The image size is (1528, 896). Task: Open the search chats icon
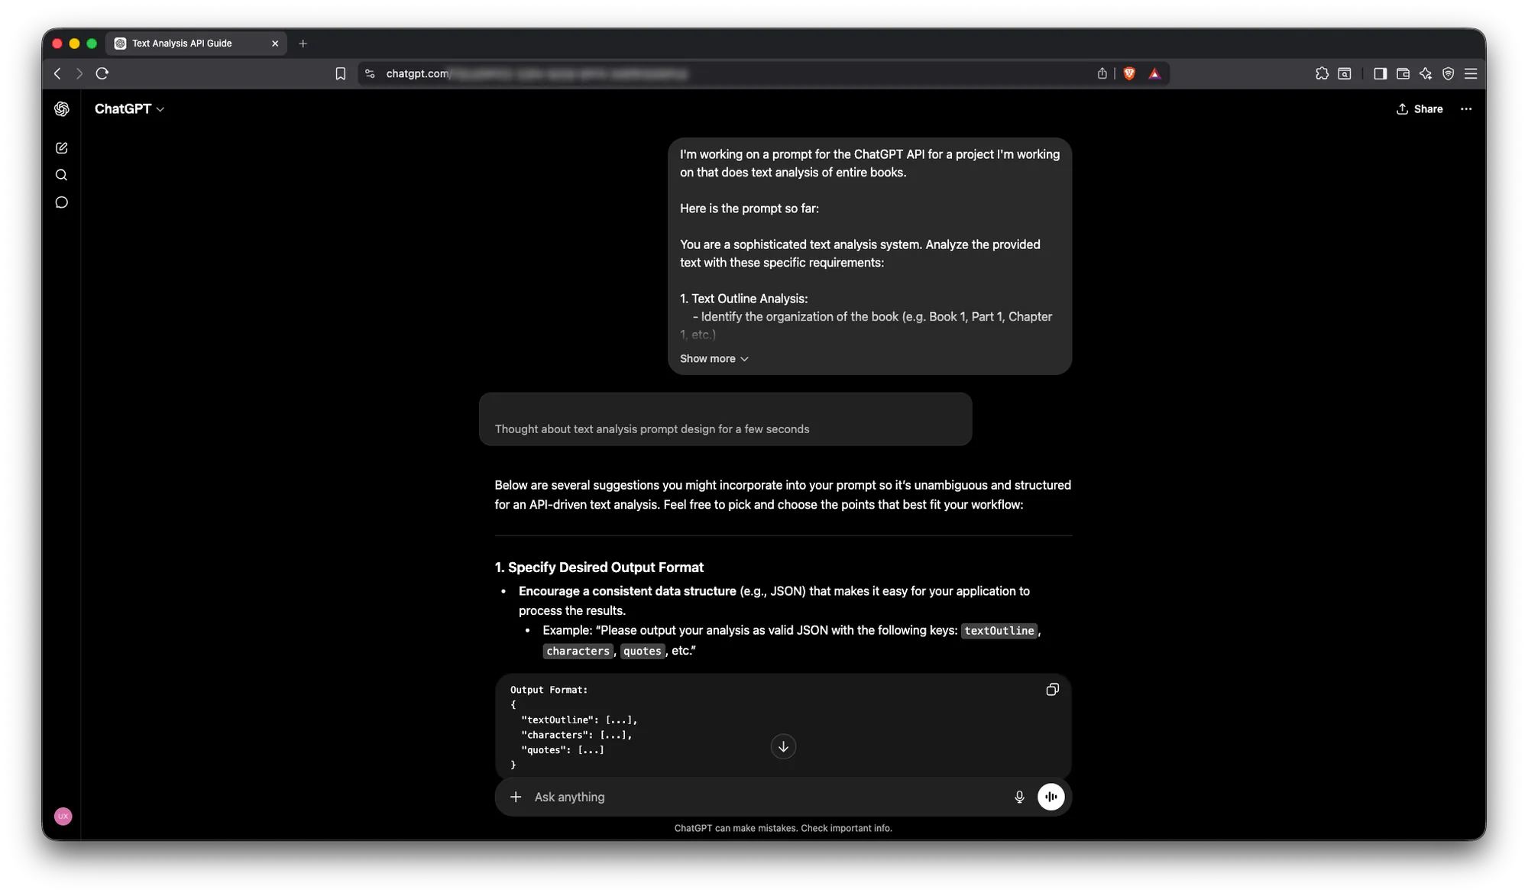[x=62, y=175]
